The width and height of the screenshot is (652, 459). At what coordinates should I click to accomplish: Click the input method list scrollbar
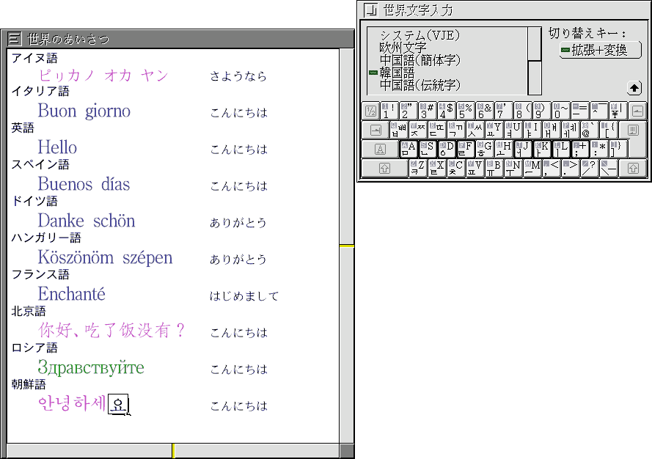tap(535, 61)
